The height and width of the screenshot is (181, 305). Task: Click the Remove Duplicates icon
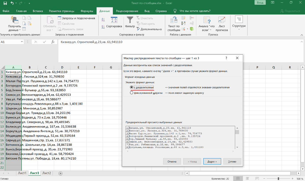pos(184,24)
